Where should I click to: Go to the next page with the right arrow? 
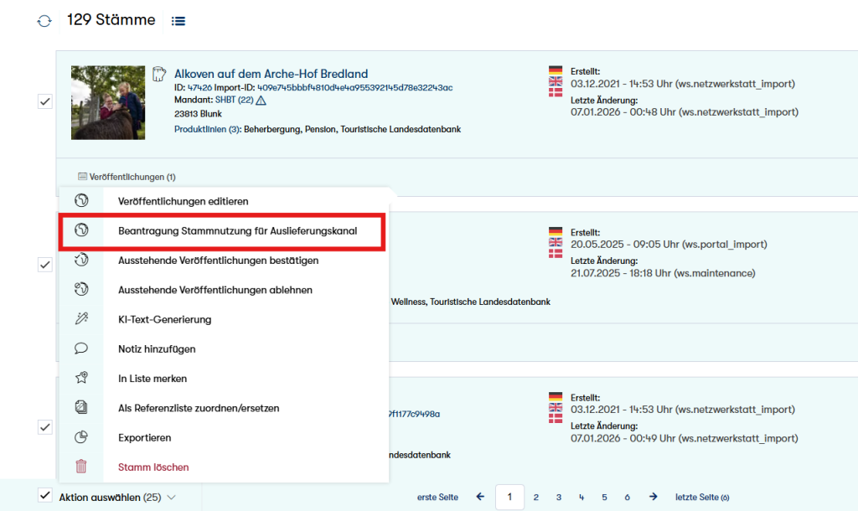[x=654, y=497]
